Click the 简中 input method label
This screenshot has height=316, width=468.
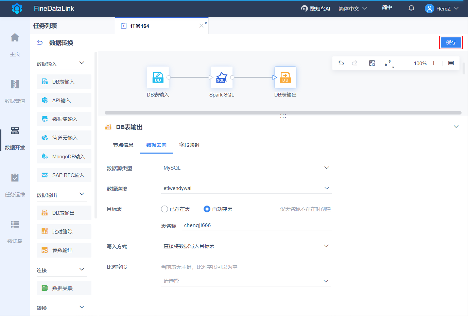(387, 7)
